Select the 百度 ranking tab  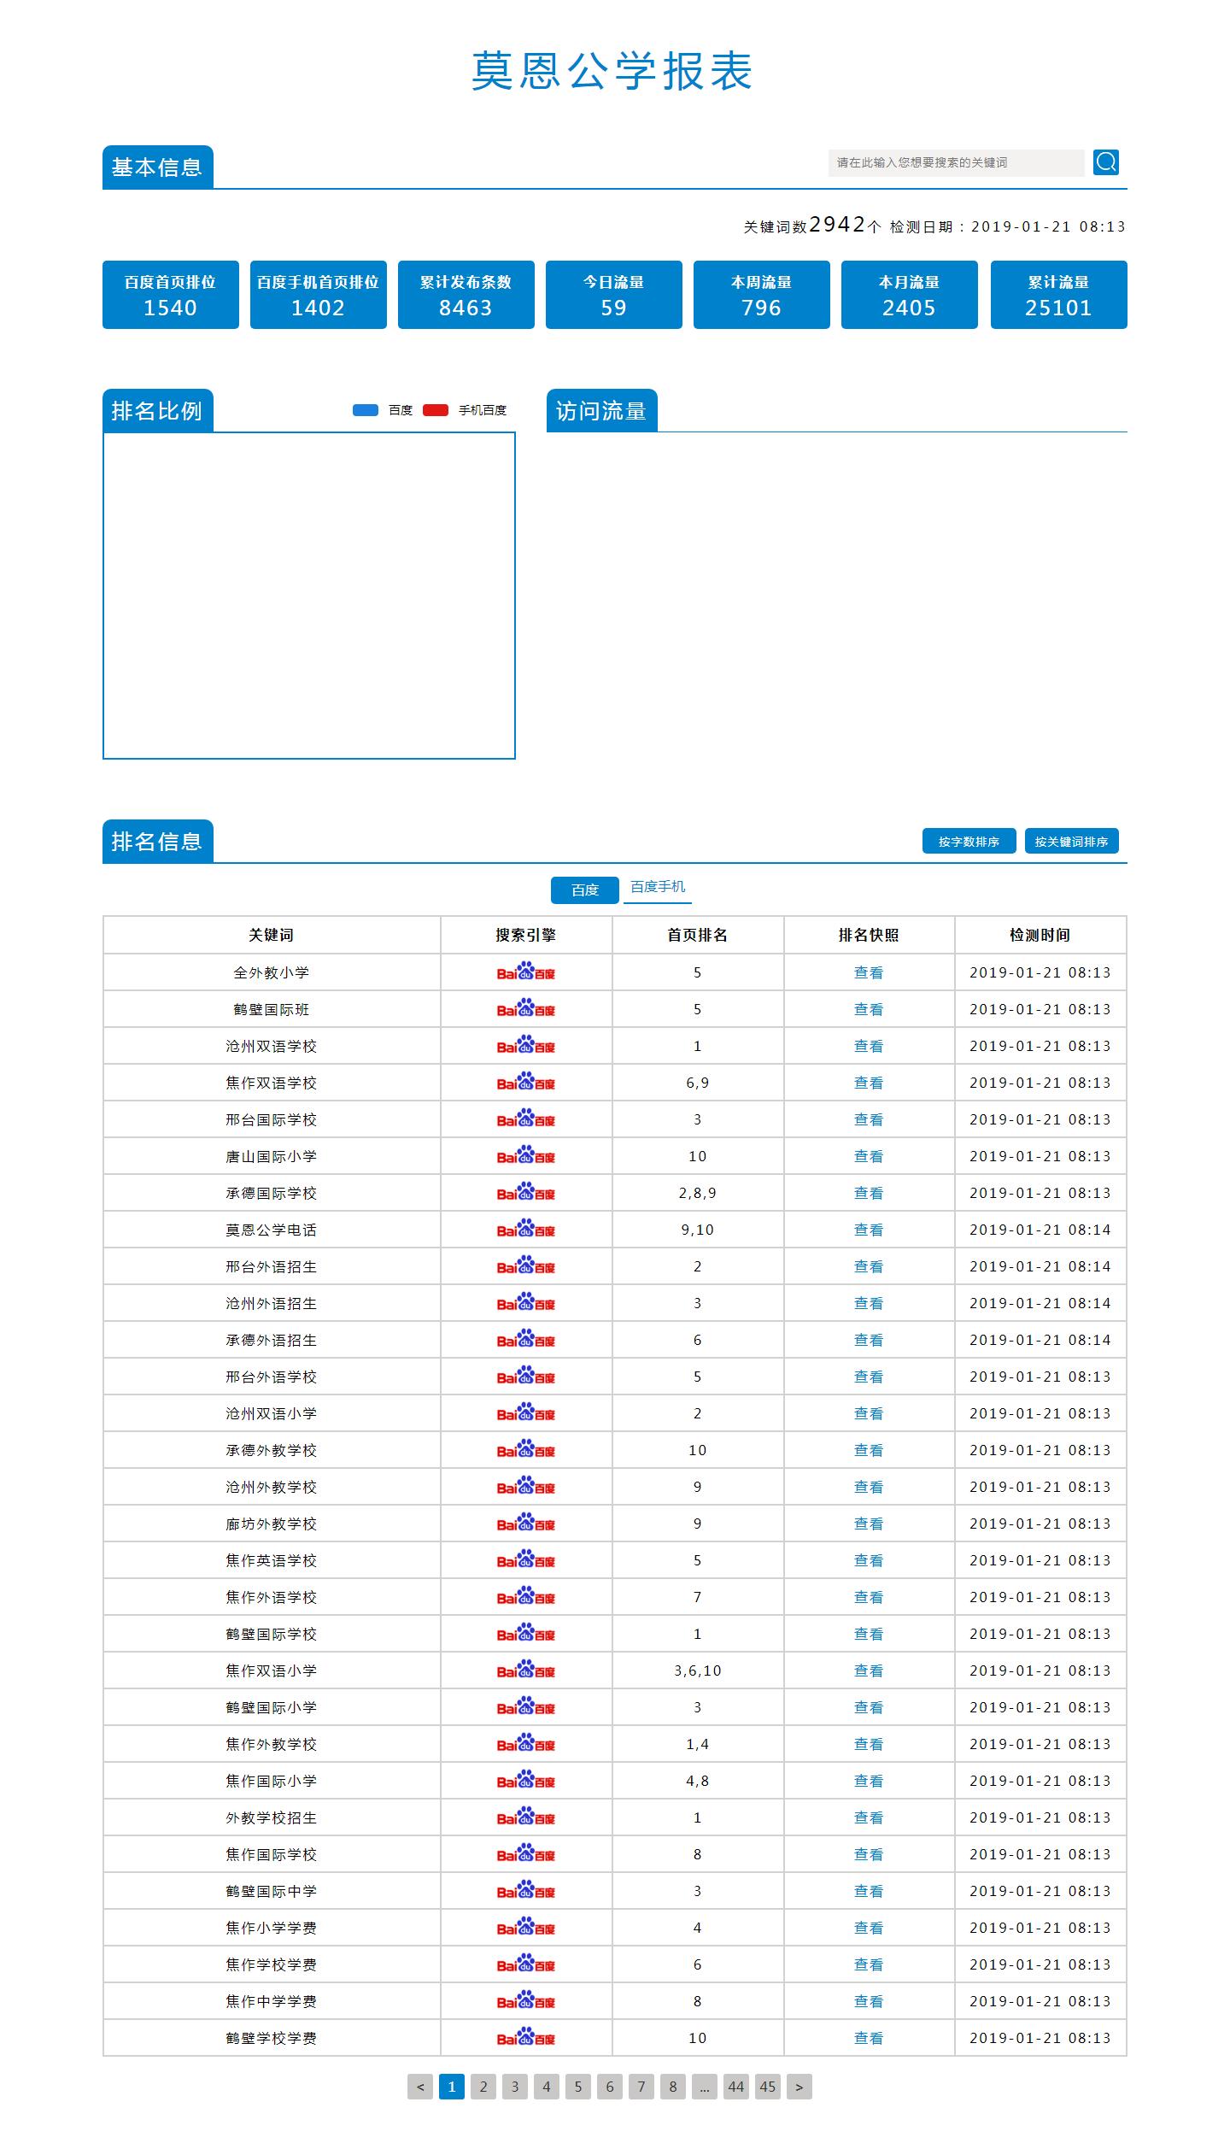[585, 890]
